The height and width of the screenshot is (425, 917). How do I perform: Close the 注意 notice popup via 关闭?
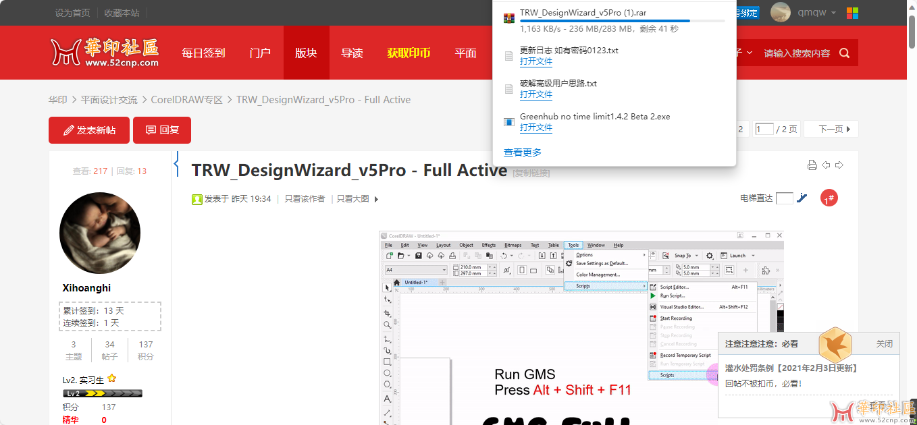pyautogui.click(x=885, y=343)
